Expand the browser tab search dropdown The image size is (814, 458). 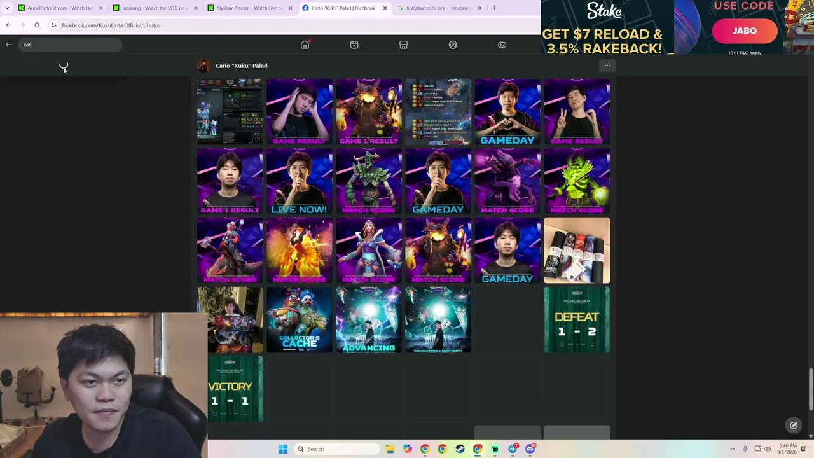pos(8,8)
